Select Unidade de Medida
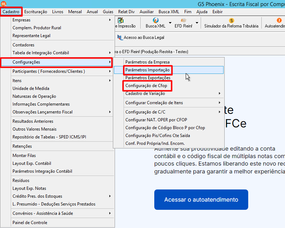The height and width of the screenshot is (228, 285). (57, 88)
